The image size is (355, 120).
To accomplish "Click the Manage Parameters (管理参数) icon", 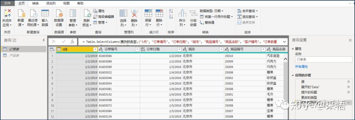I will (73, 13).
